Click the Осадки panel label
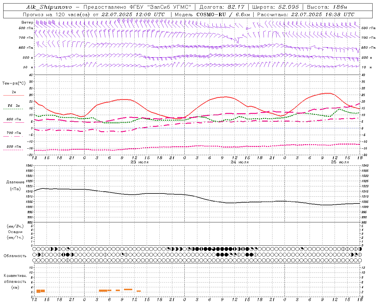Image resolution: width=377 pixels, height=302 pixels. [x=15, y=232]
